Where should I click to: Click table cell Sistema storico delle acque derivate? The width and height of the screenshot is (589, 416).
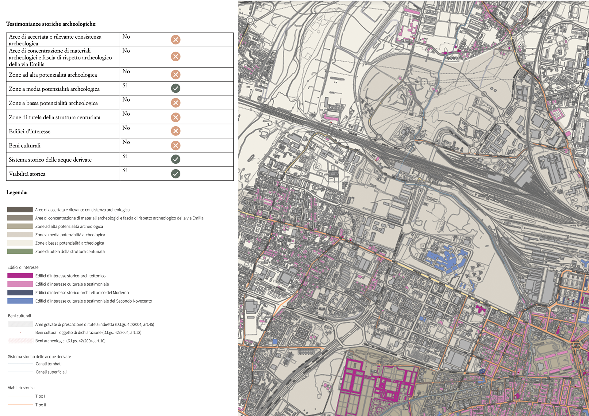click(x=63, y=159)
